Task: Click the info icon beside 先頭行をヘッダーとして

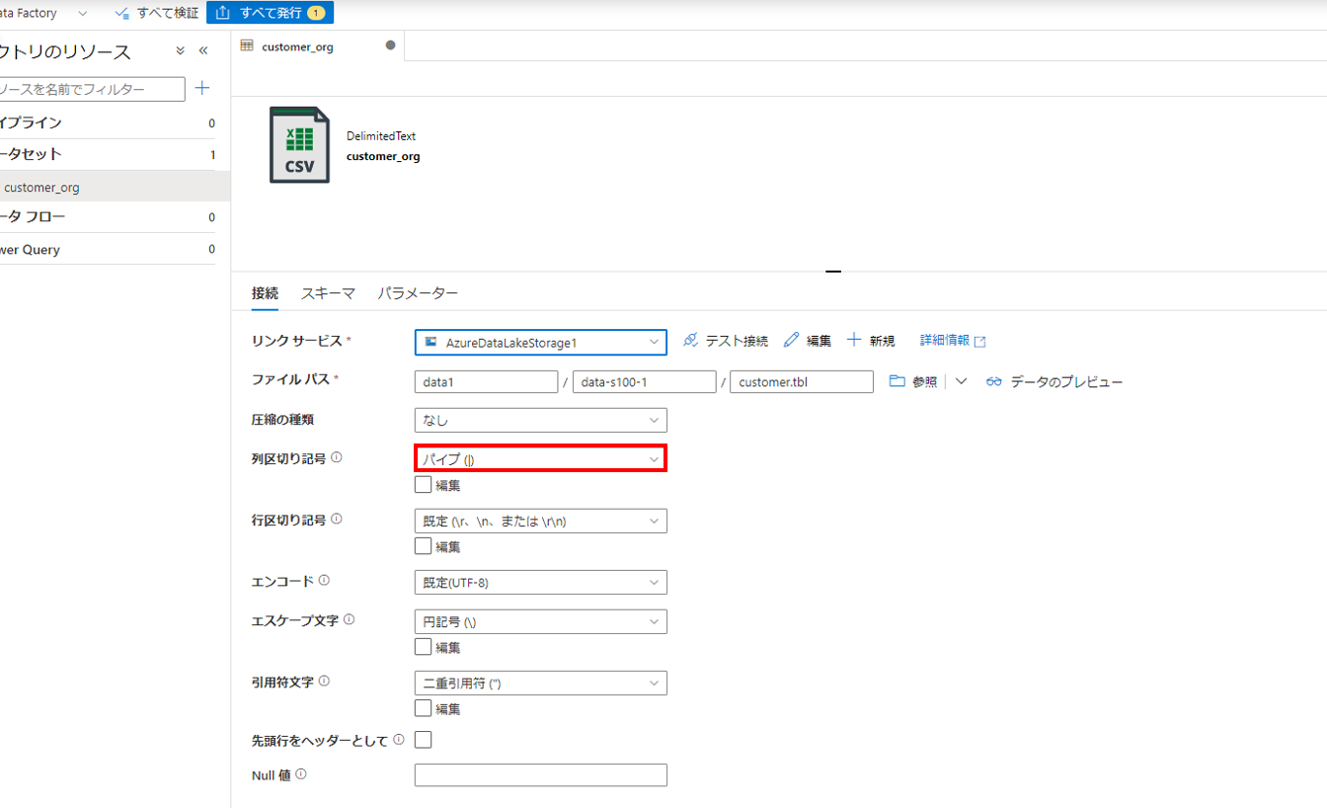Action: 399,740
